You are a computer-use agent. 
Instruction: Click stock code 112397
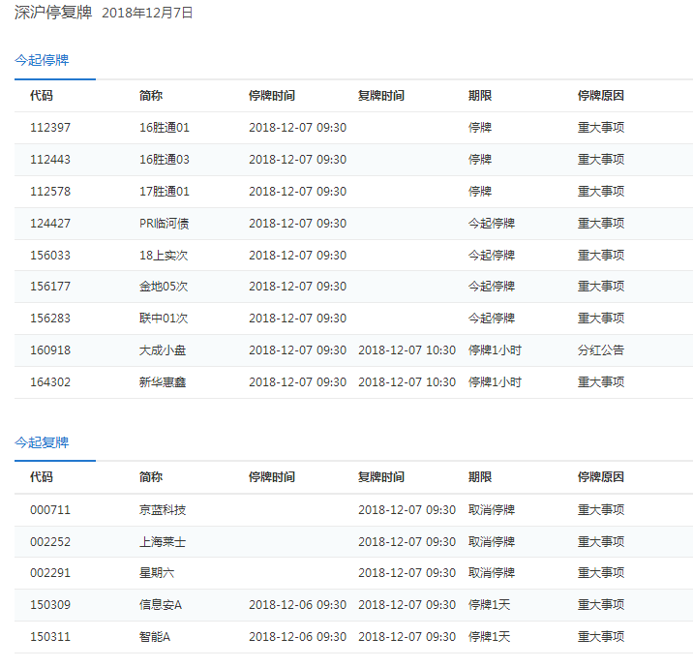[50, 128]
